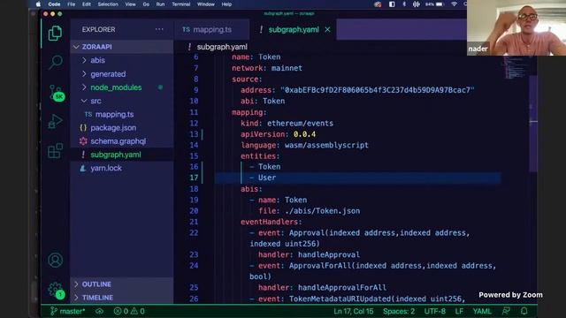The height and width of the screenshot is (318, 566).
Task: Click the line number 22 gutter
Action: 194,233
